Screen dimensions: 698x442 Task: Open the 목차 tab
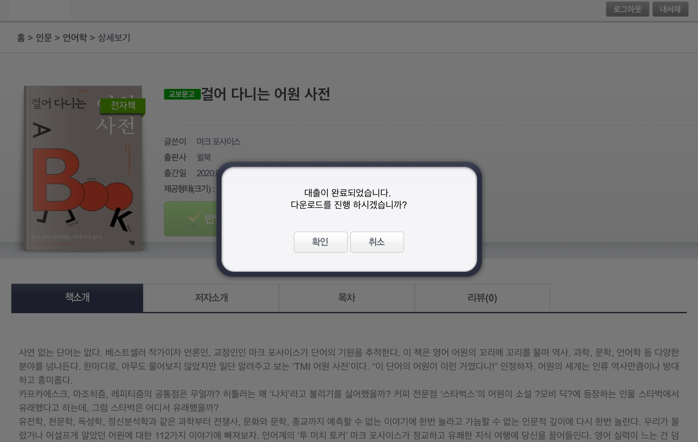point(346,297)
